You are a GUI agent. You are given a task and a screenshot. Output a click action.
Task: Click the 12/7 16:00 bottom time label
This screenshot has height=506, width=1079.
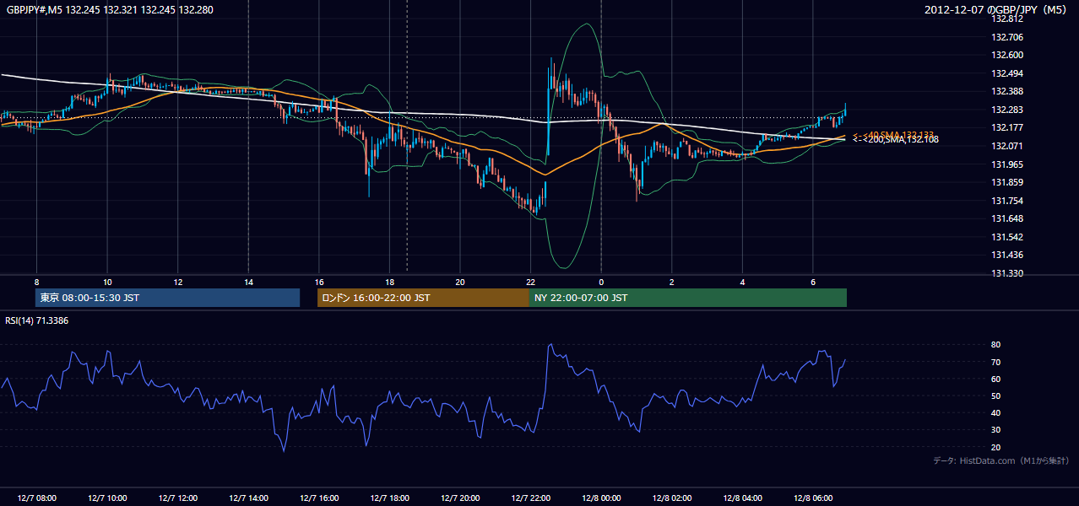tap(318, 498)
